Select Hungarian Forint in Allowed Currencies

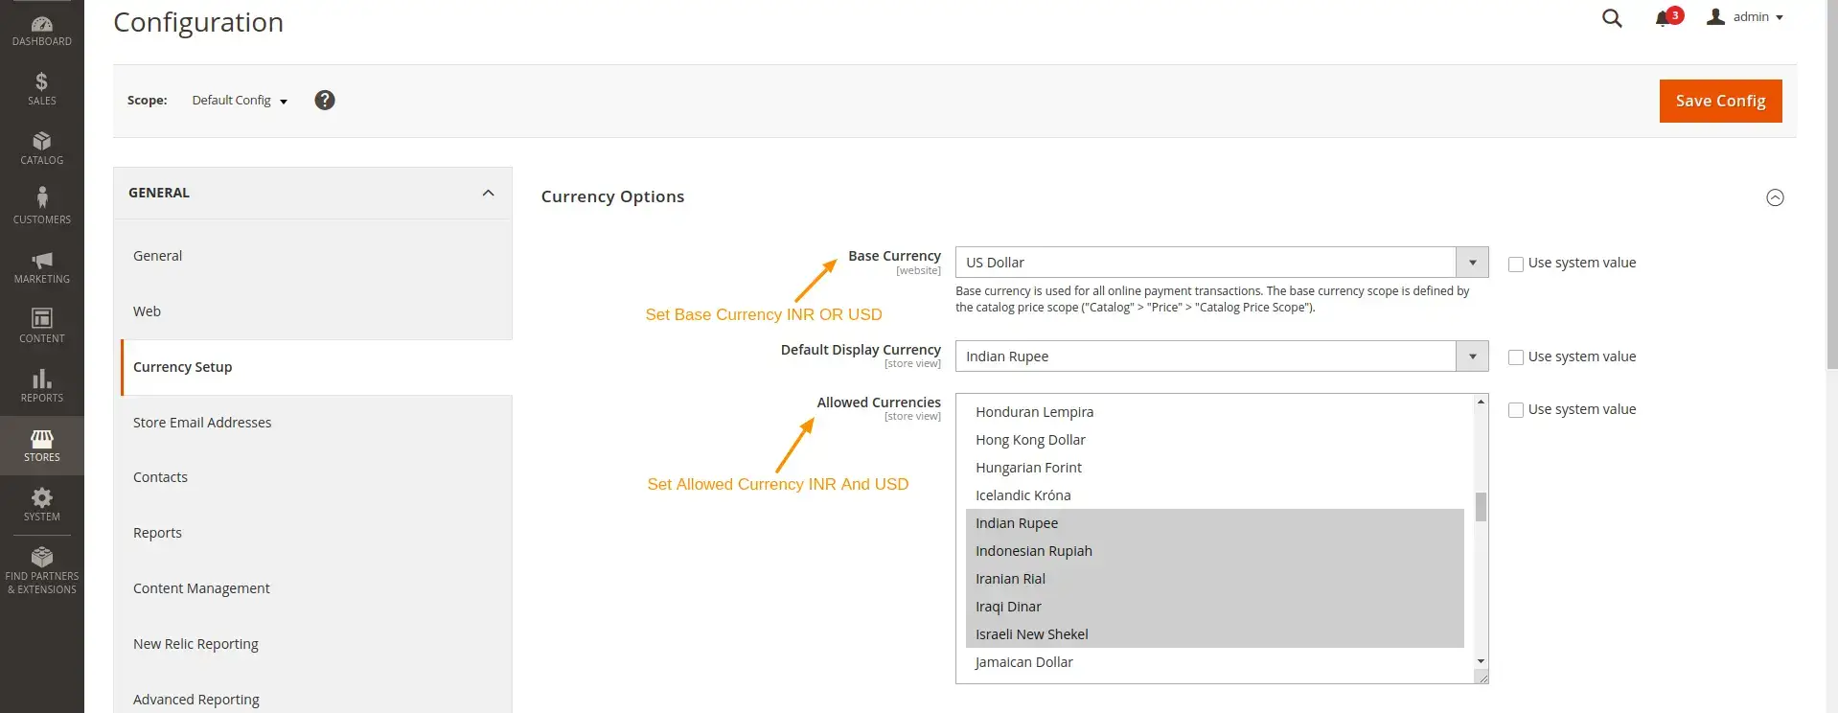pyautogui.click(x=1214, y=468)
